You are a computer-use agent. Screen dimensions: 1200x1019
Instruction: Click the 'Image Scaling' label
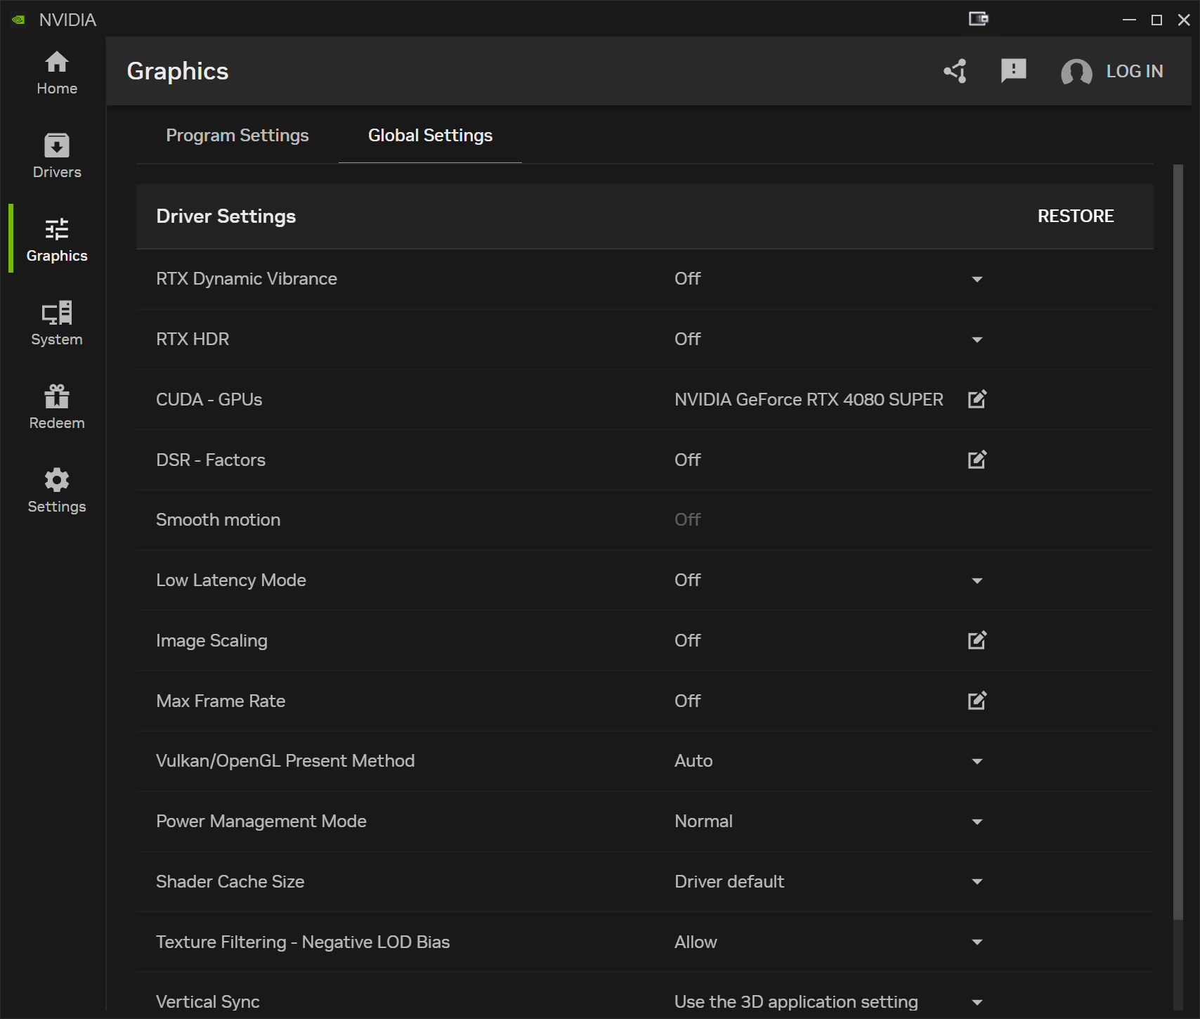coord(211,641)
